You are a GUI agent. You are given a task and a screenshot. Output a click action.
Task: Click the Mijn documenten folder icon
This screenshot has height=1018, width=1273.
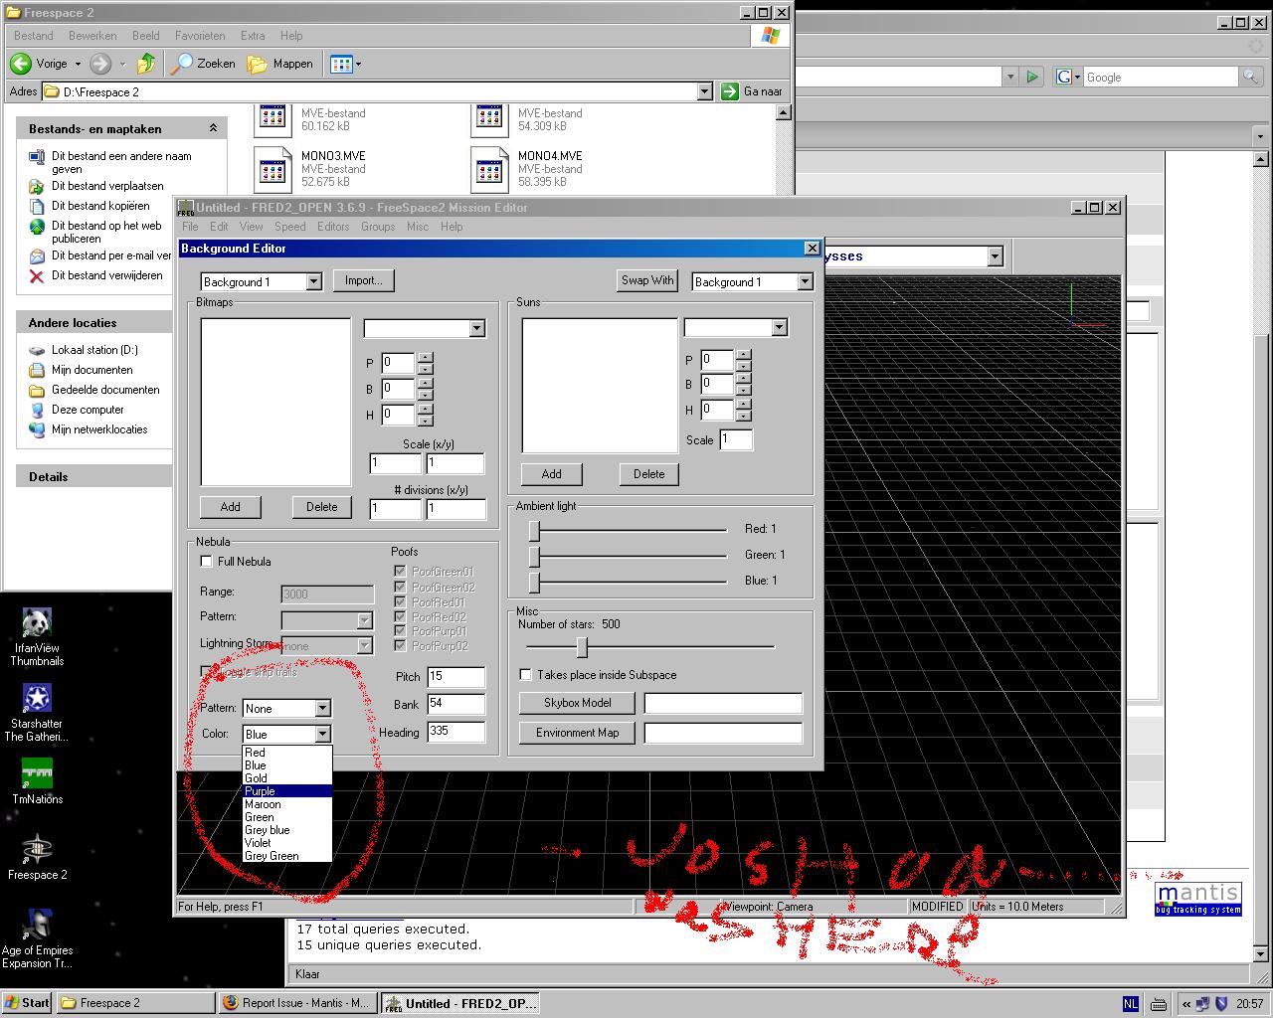37,370
